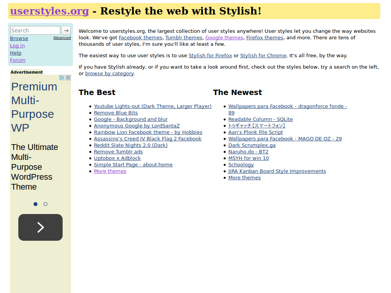
Task: Go to userstyles.org home via header link
Action: point(49,11)
